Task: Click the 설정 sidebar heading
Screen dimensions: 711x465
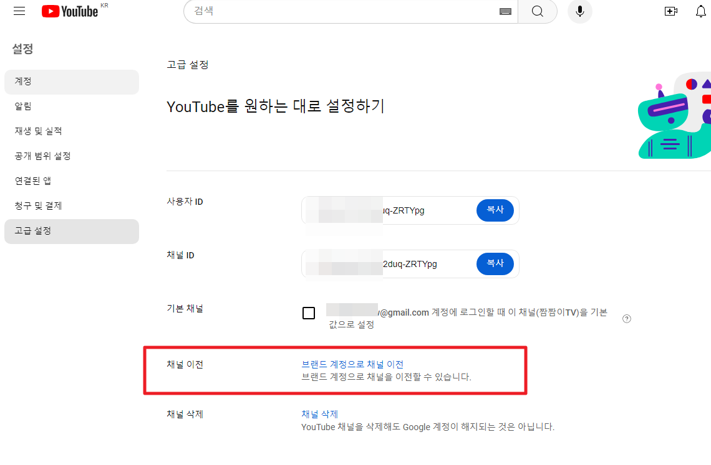Action: coord(22,49)
